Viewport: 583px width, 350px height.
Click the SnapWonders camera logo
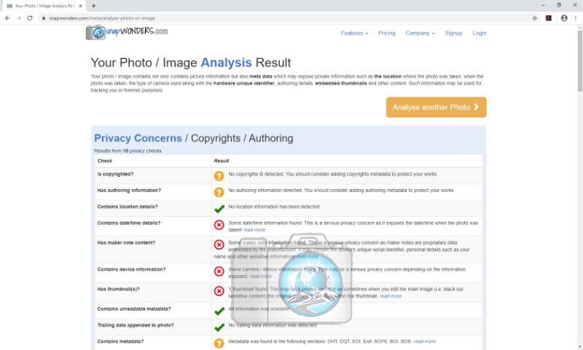coord(127,32)
